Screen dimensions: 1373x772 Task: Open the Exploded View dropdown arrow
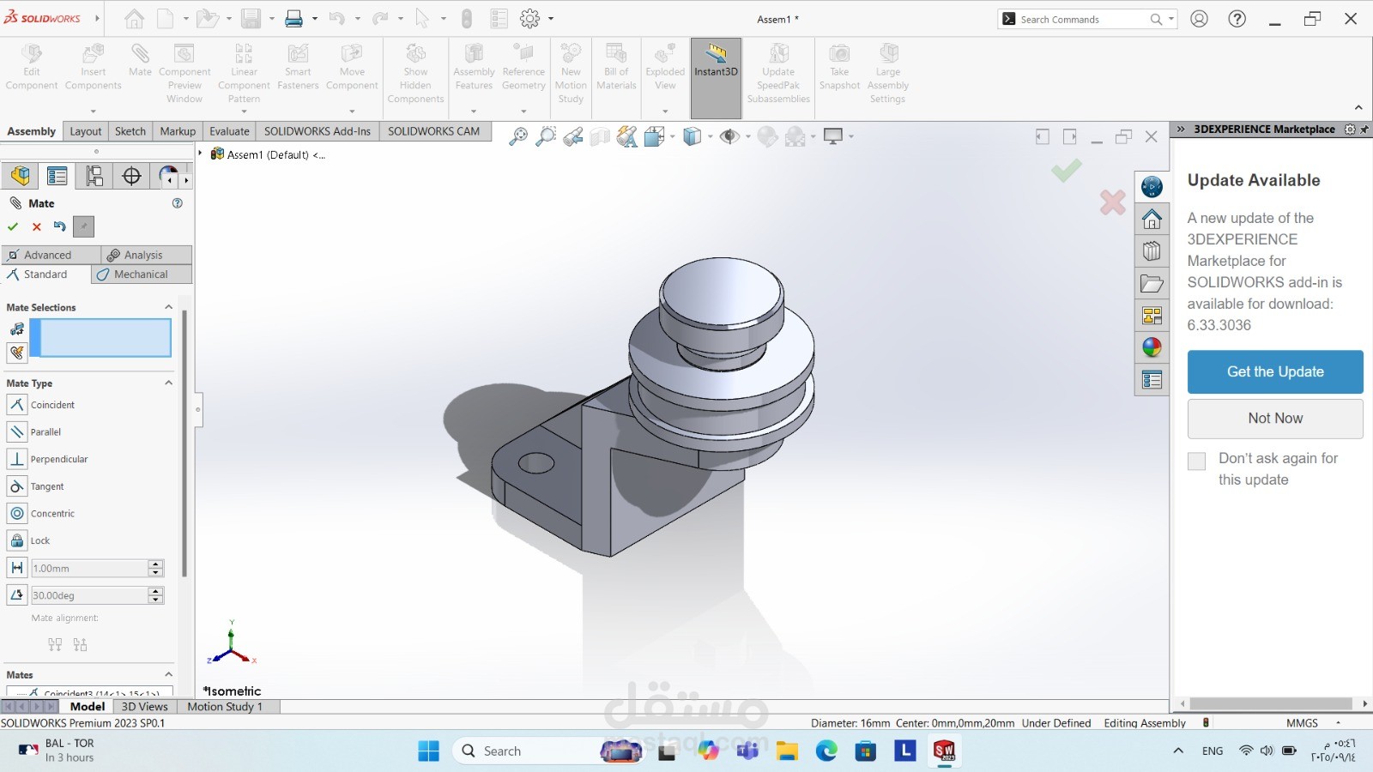coord(665,111)
